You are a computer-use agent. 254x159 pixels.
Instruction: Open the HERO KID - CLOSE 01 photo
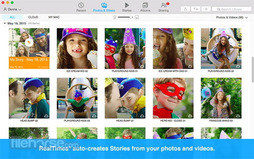pyautogui.click(x=173, y=98)
